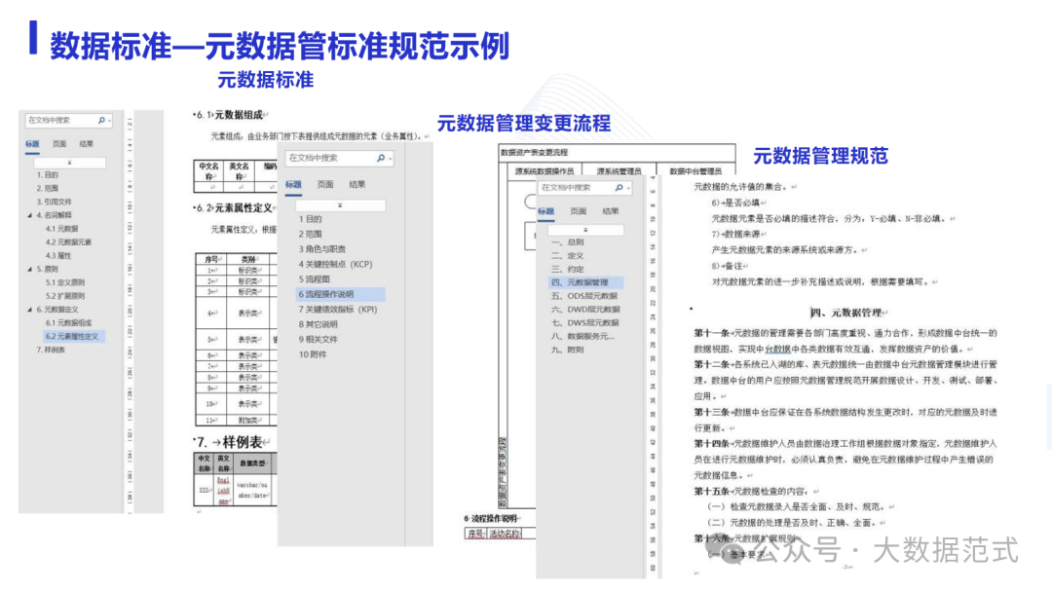This screenshot has width=1052, height=592.
Task: Click search magnifier icon in 元数据标准 navigation pane
Action: coord(101,121)
